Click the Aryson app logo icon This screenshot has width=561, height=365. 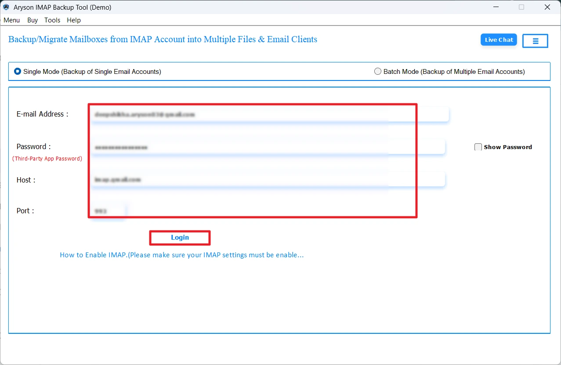(x=6, y=7)
